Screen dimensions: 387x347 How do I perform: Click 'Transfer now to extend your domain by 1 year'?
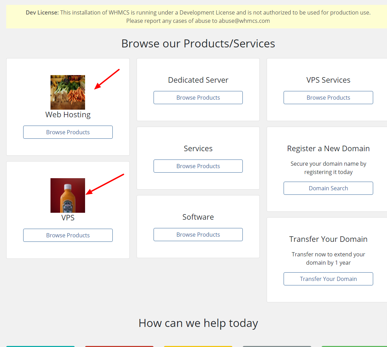tap(328, 258)
